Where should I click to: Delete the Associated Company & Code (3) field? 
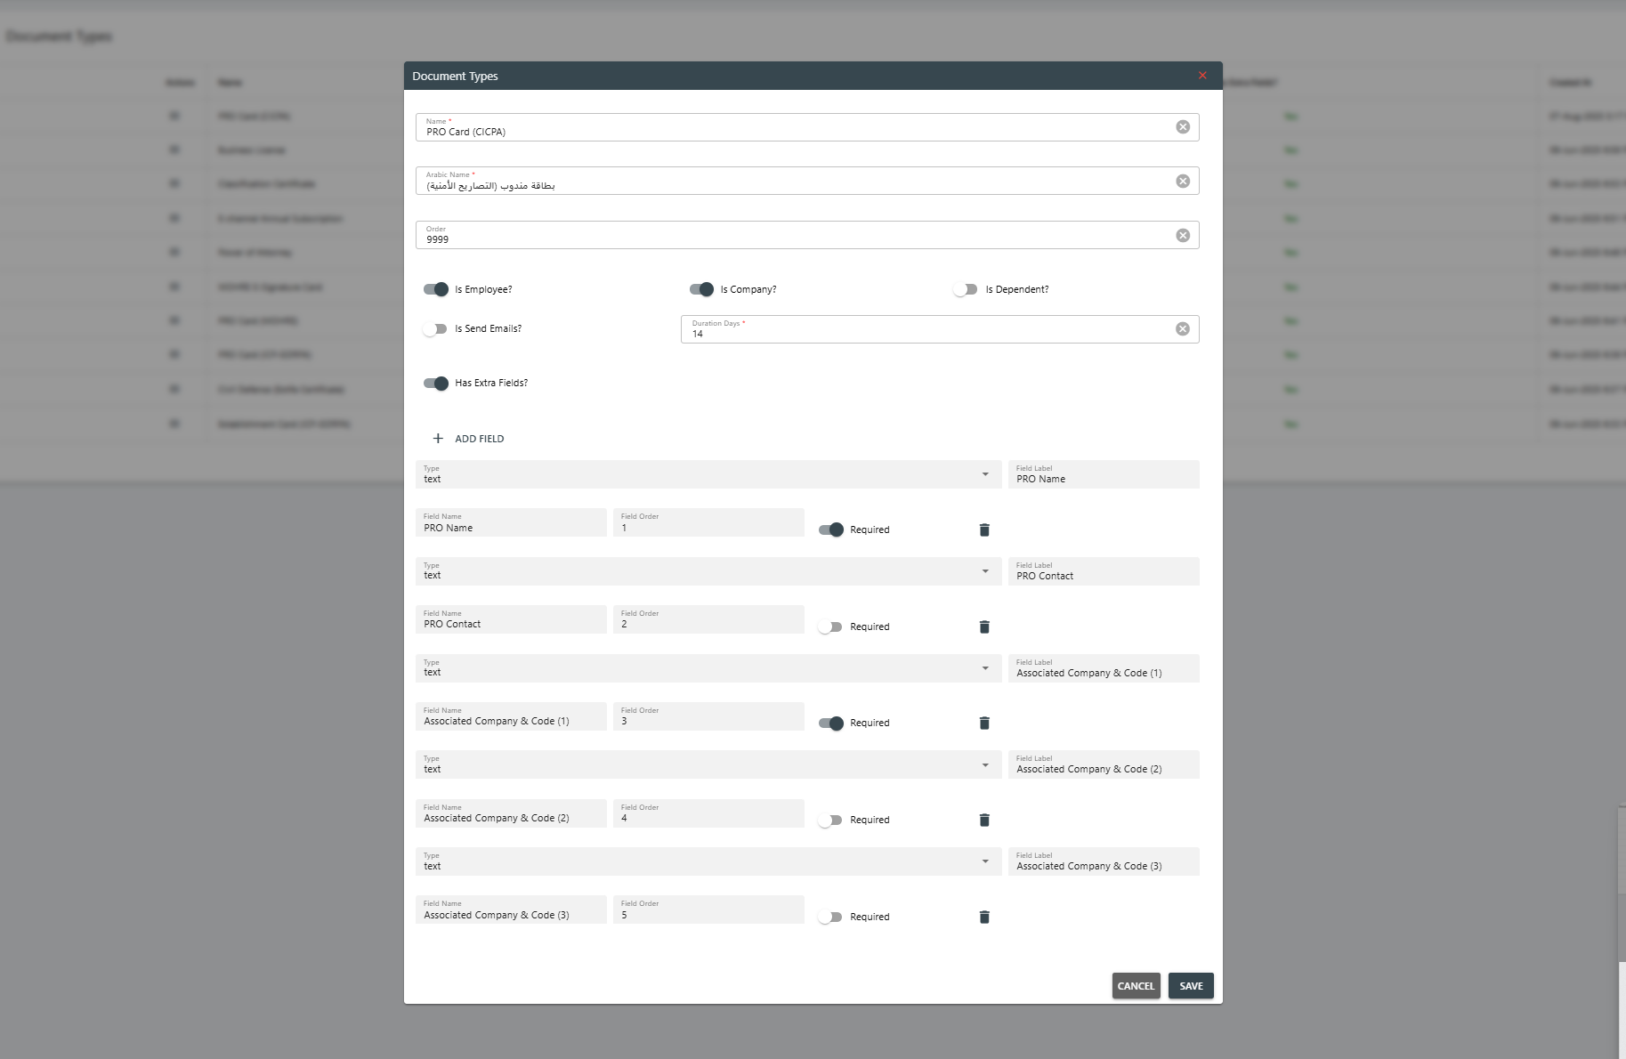point(984,918)
